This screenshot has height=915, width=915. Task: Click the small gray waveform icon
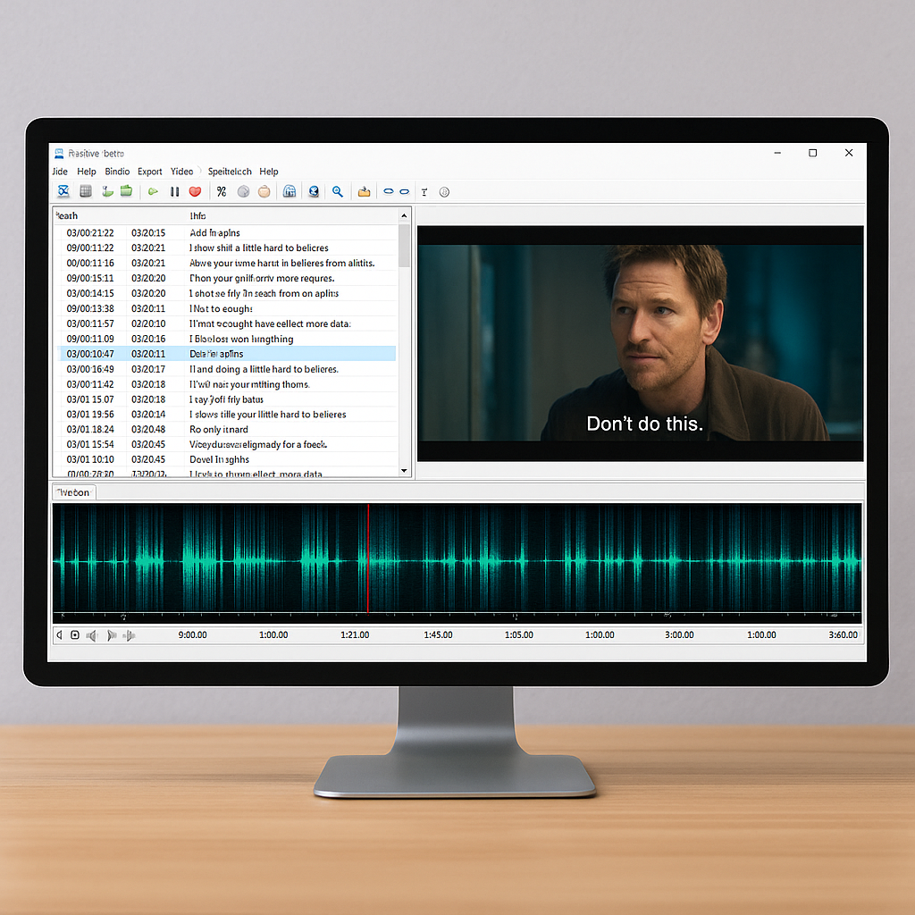tap(129, 635)
